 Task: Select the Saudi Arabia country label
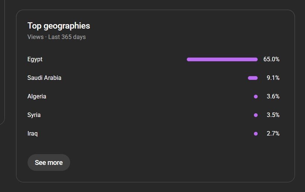(44, 78)
